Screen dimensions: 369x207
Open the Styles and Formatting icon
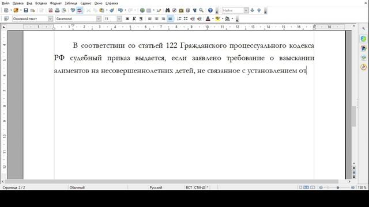pyautogui.click(x=6, y=18)
